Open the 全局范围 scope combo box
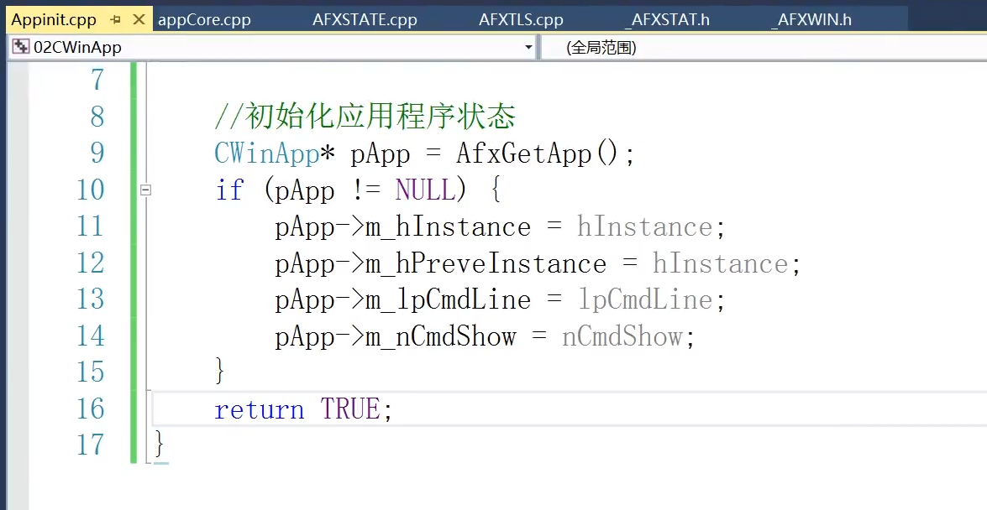This screenshot has width=987, height=510. click(x=764, y=47)
